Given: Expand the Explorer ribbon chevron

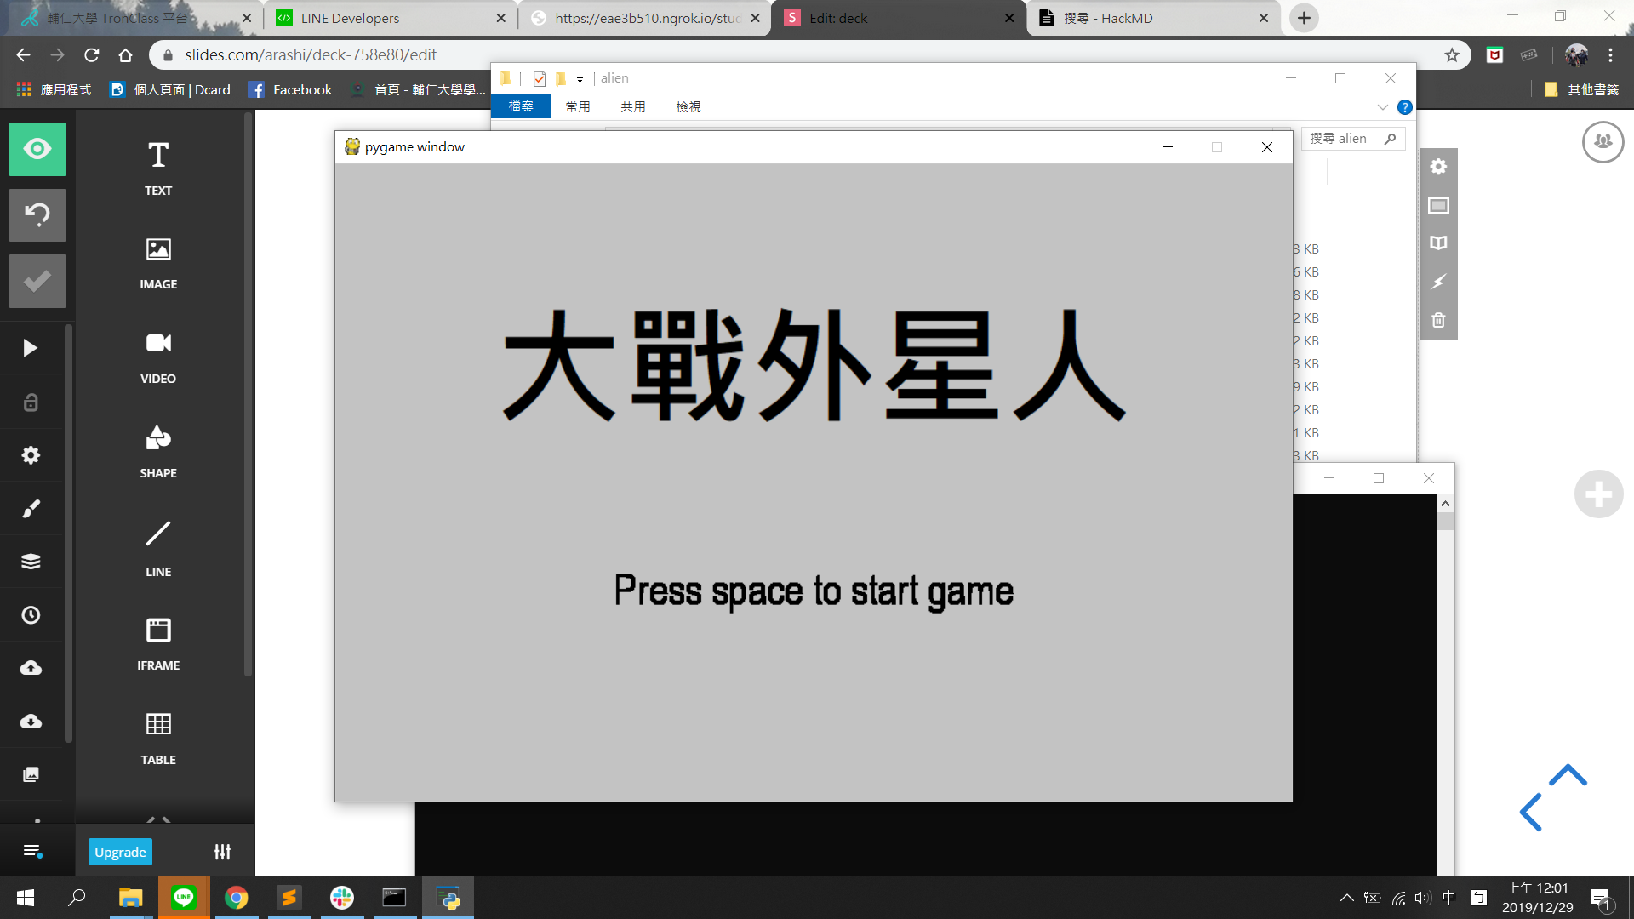Looking at the screenshot, I should pos(1382,107).
